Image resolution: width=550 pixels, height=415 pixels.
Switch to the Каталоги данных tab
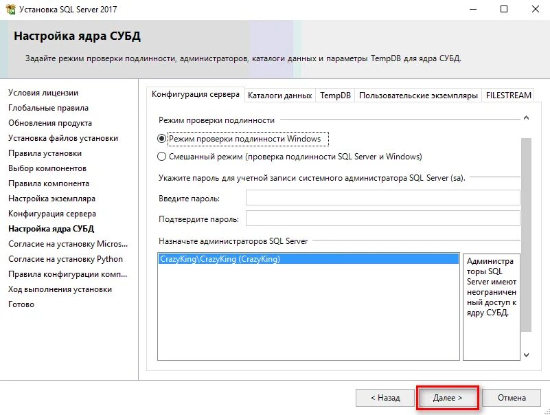[279, 96]
